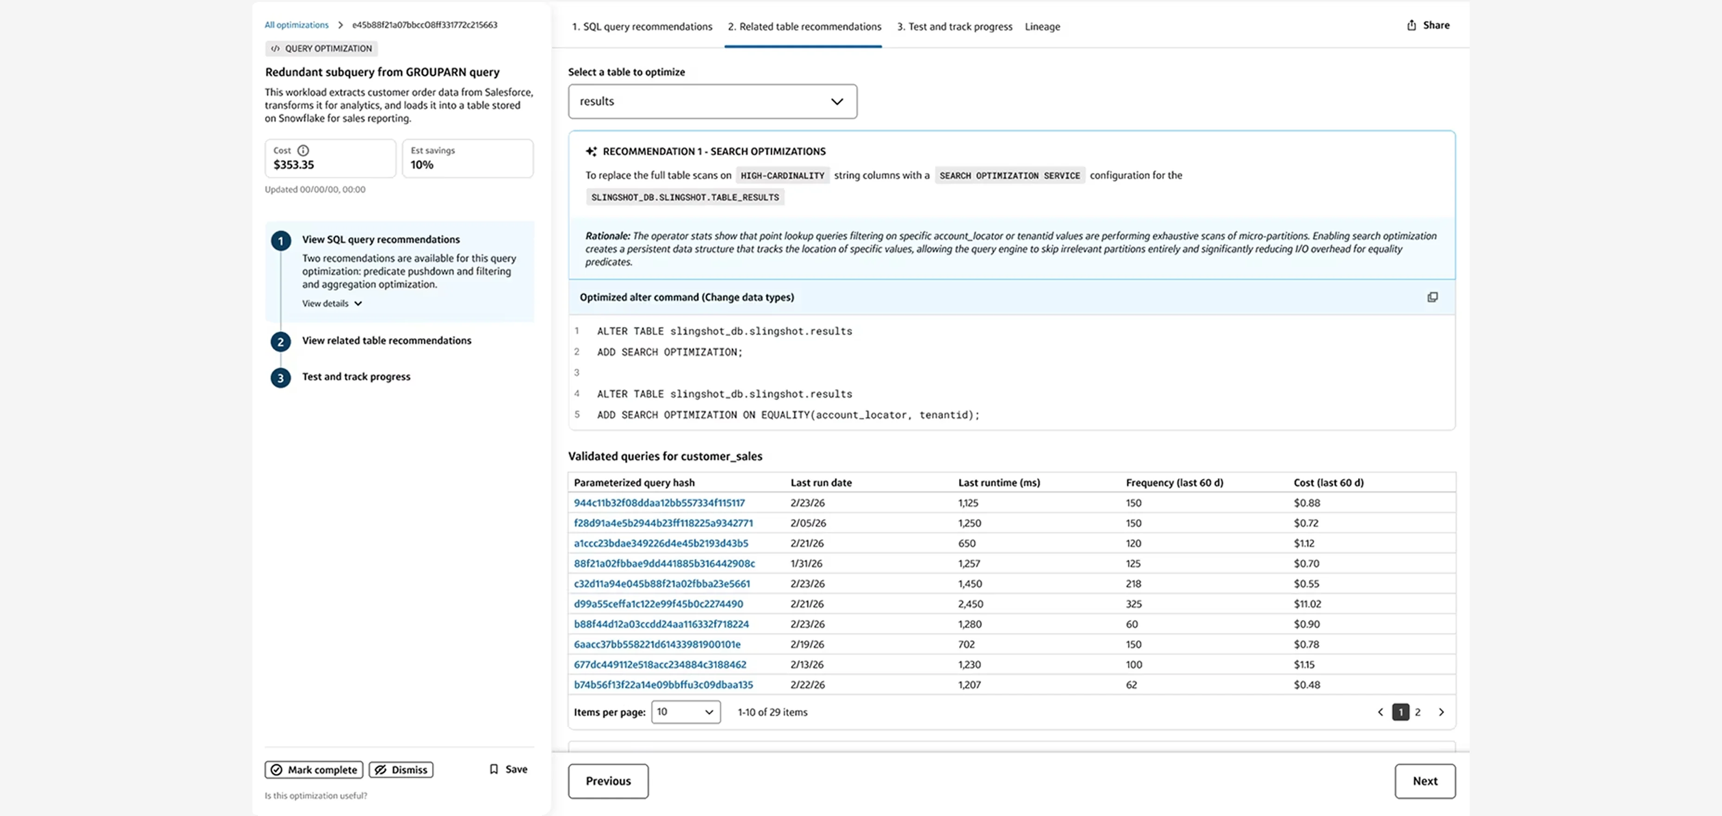
Task: Open query hash 6aacc37bb558221d61433981900101e
Action: click(657, 644)
